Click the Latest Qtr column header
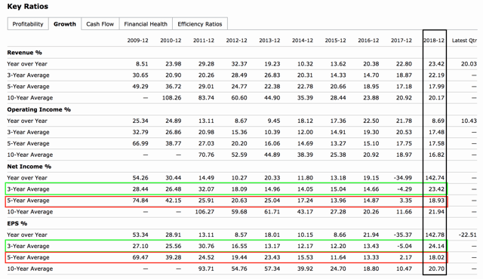Viewport: 483px width, 279px height. (x=464, y=41)
